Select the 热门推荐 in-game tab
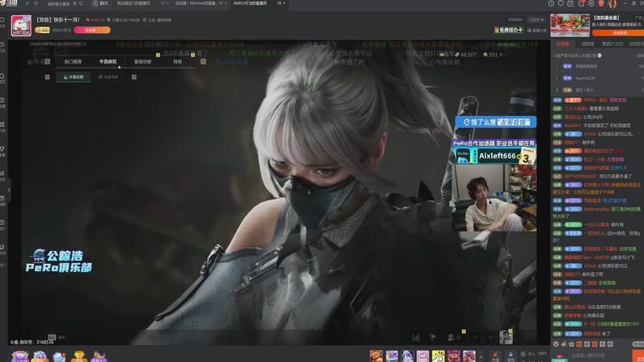The height and width of the screenshot is (362, 644). click(x=73, y=62)
